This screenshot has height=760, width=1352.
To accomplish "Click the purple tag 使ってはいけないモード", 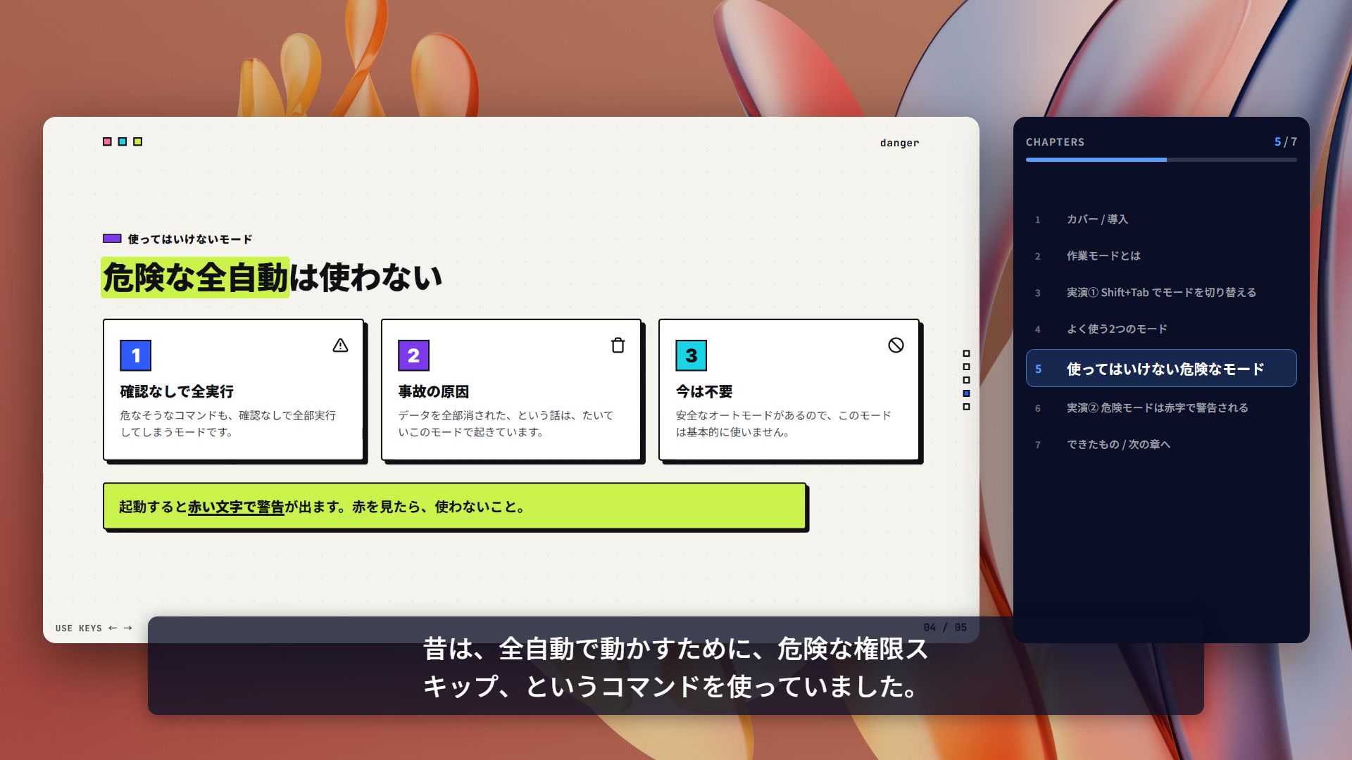I will pos(177,239).
